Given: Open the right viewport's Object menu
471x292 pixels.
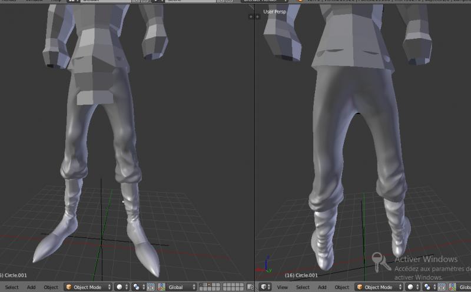Looking at the screenshot, I should point(342,287).
